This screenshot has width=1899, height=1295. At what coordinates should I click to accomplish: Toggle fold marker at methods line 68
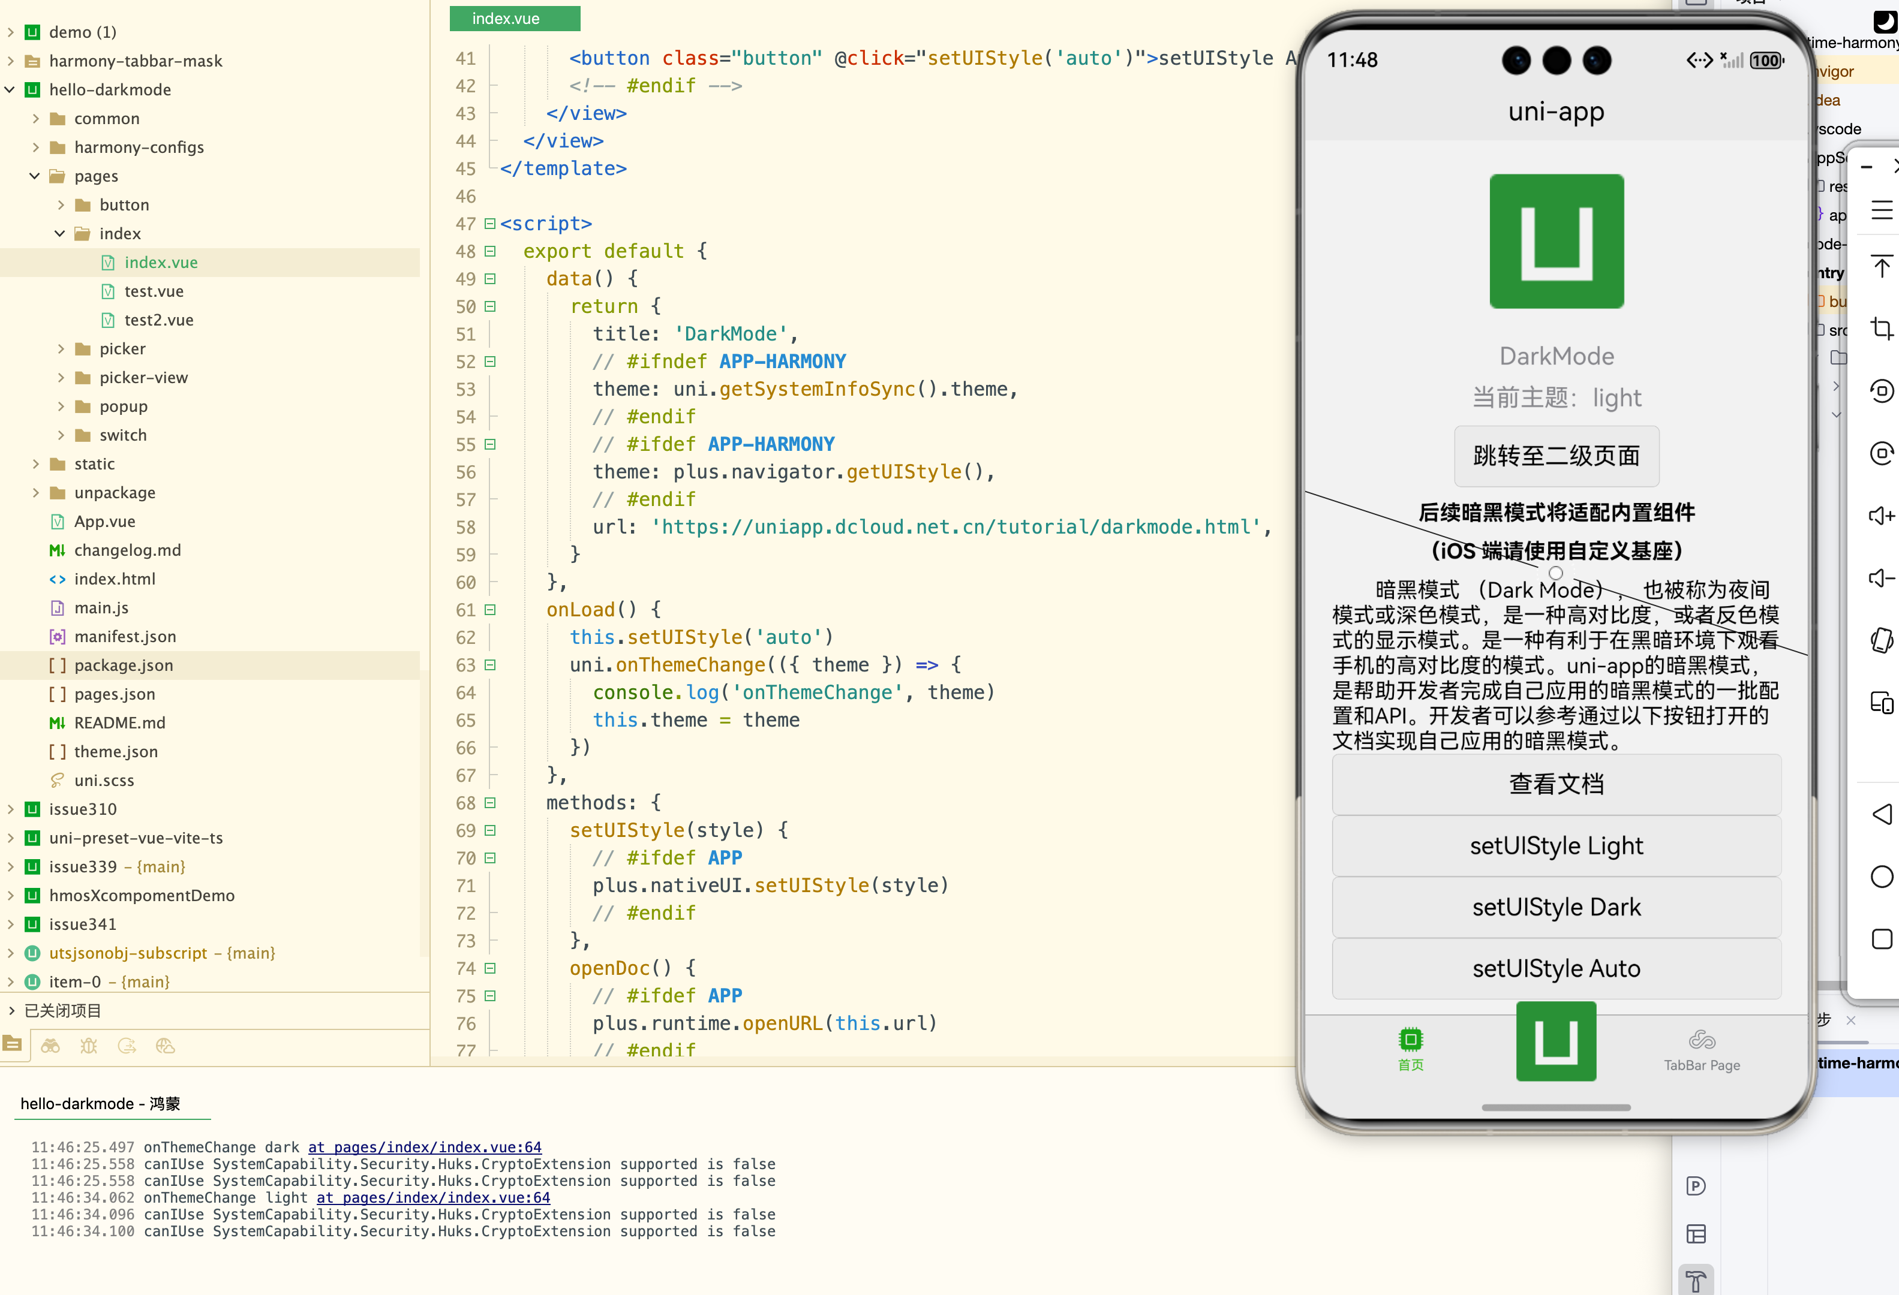490,803
